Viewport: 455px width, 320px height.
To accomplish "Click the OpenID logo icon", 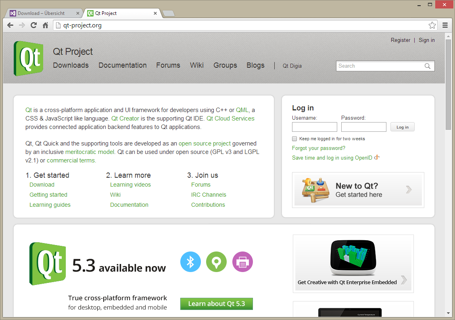I will pos(377,158).
